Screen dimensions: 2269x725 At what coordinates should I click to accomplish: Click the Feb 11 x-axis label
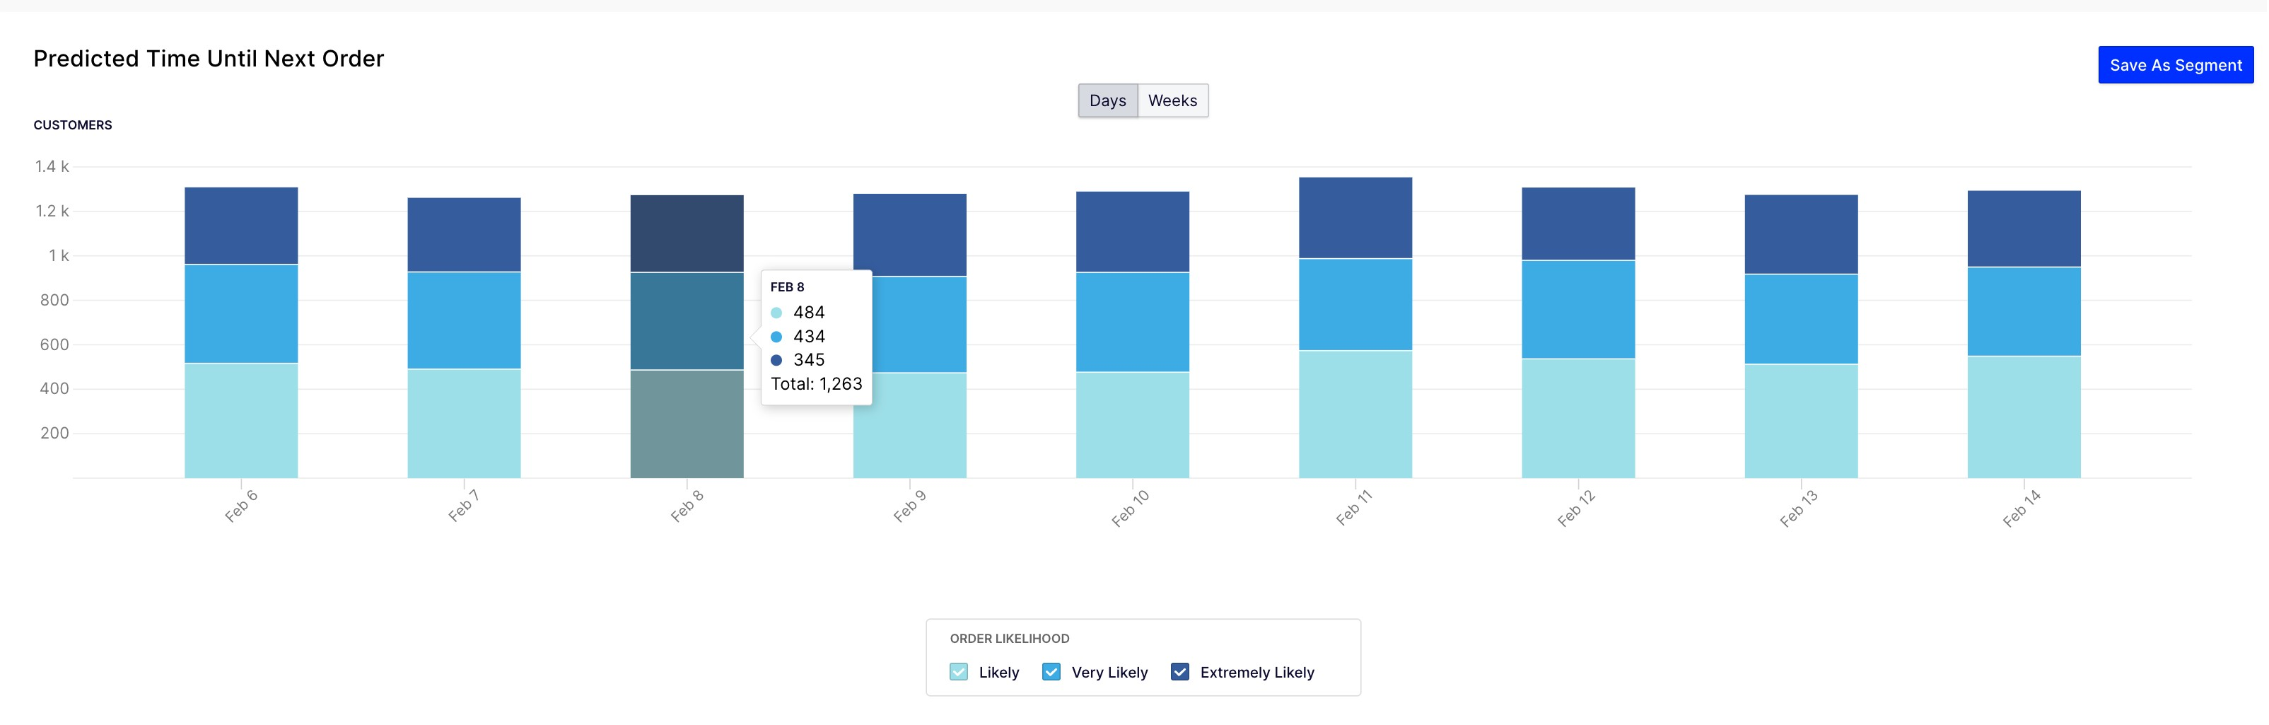pos(1354,509)
